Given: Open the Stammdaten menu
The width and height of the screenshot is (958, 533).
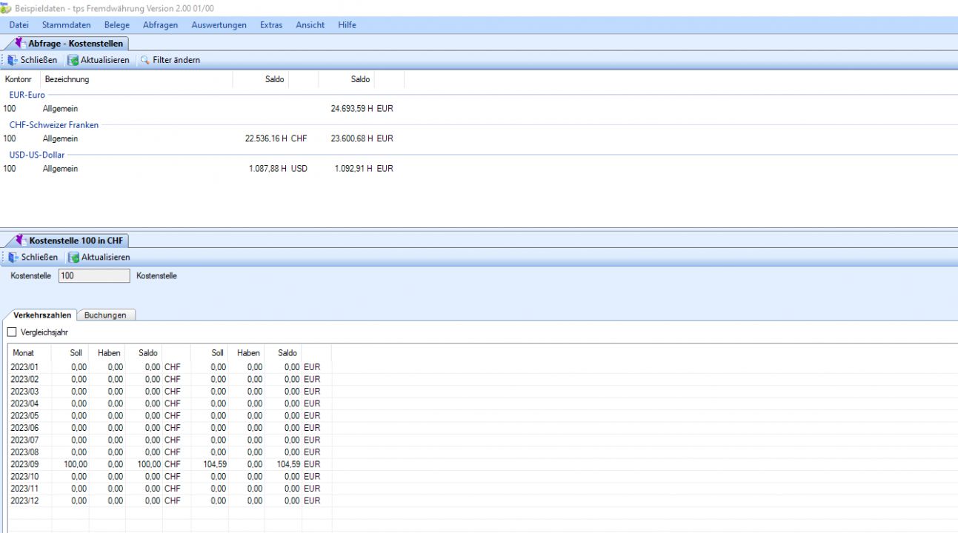Looking at the screenshot, I should pyautogui.click(x=66, y=25).
